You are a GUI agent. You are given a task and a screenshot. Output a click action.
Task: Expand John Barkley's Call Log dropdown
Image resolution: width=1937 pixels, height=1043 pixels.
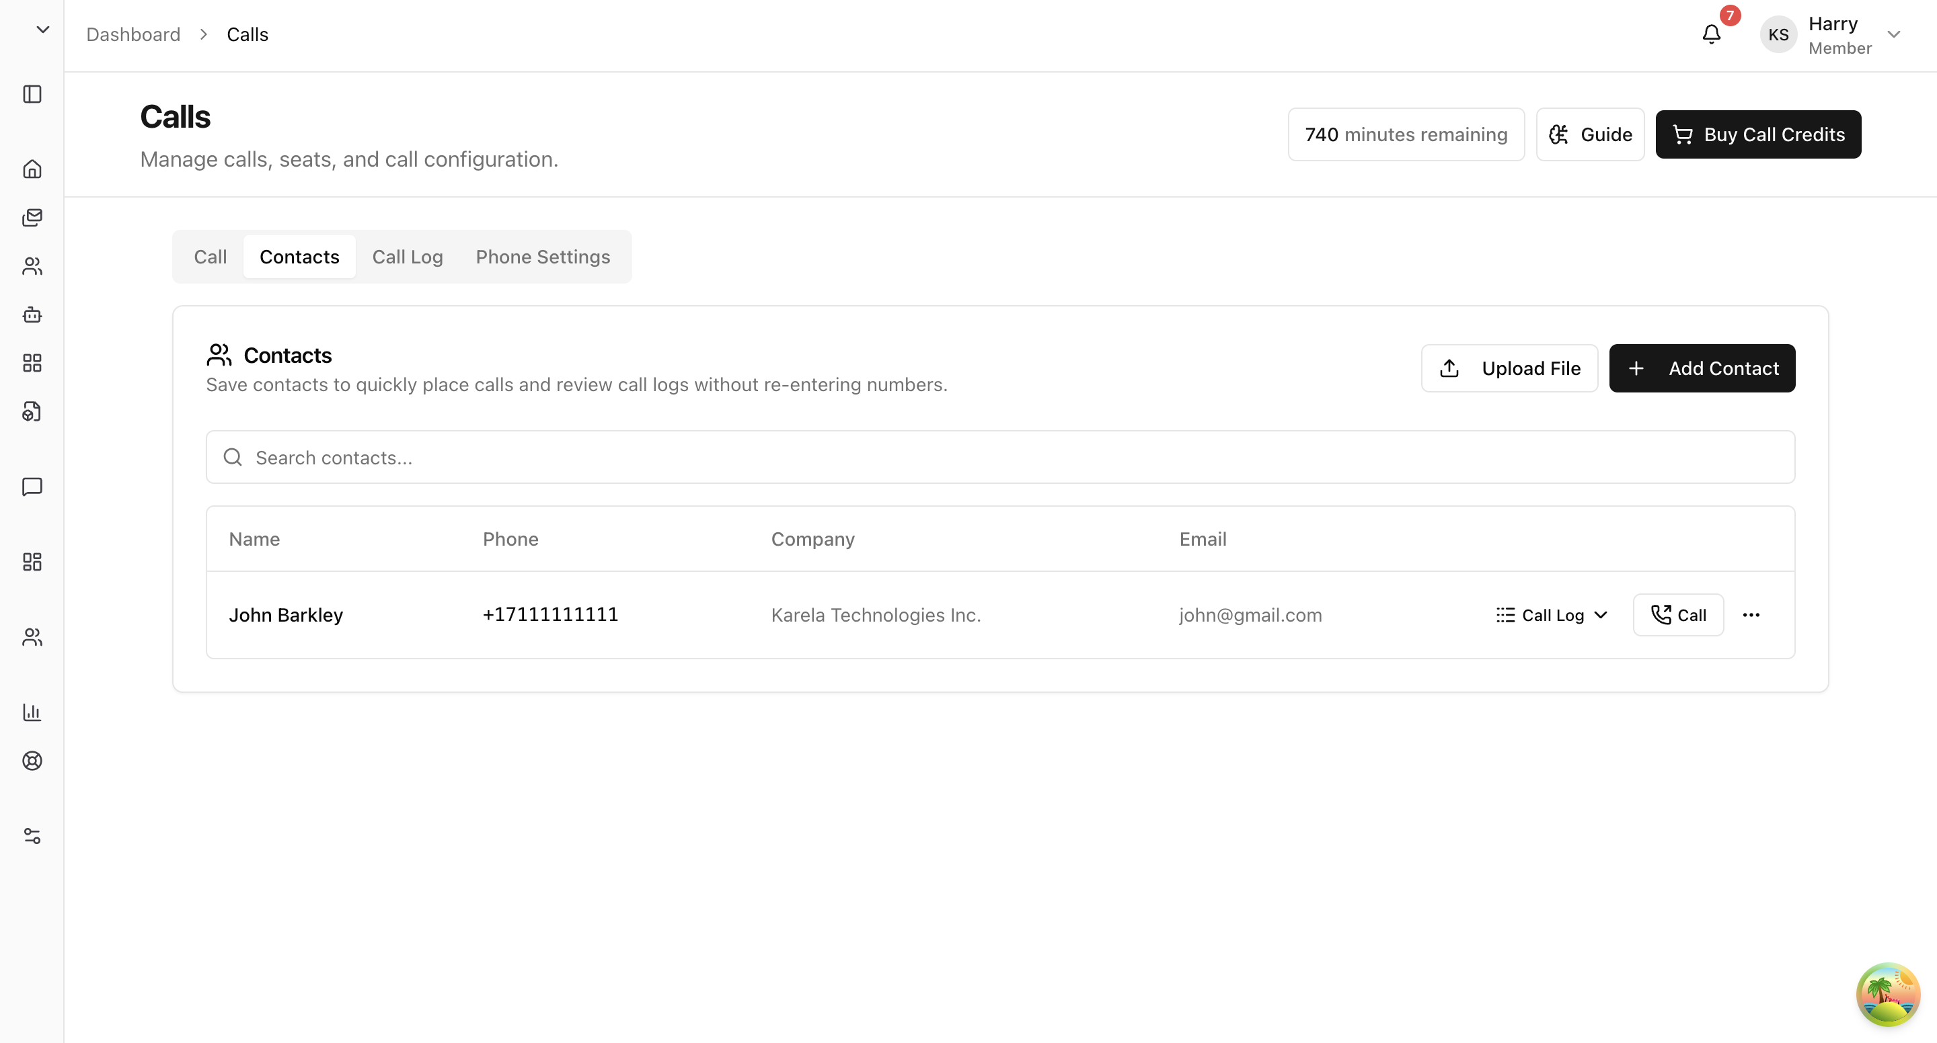pos(1552,615)
